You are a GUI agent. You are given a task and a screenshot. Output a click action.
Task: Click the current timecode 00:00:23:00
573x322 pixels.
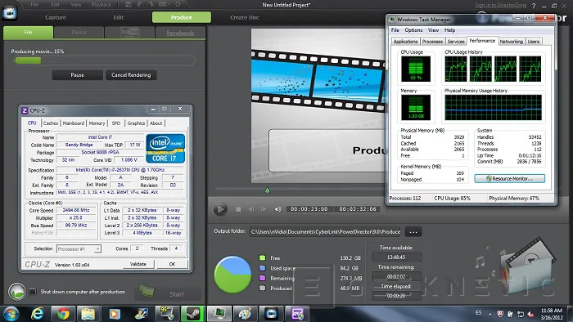309,209
